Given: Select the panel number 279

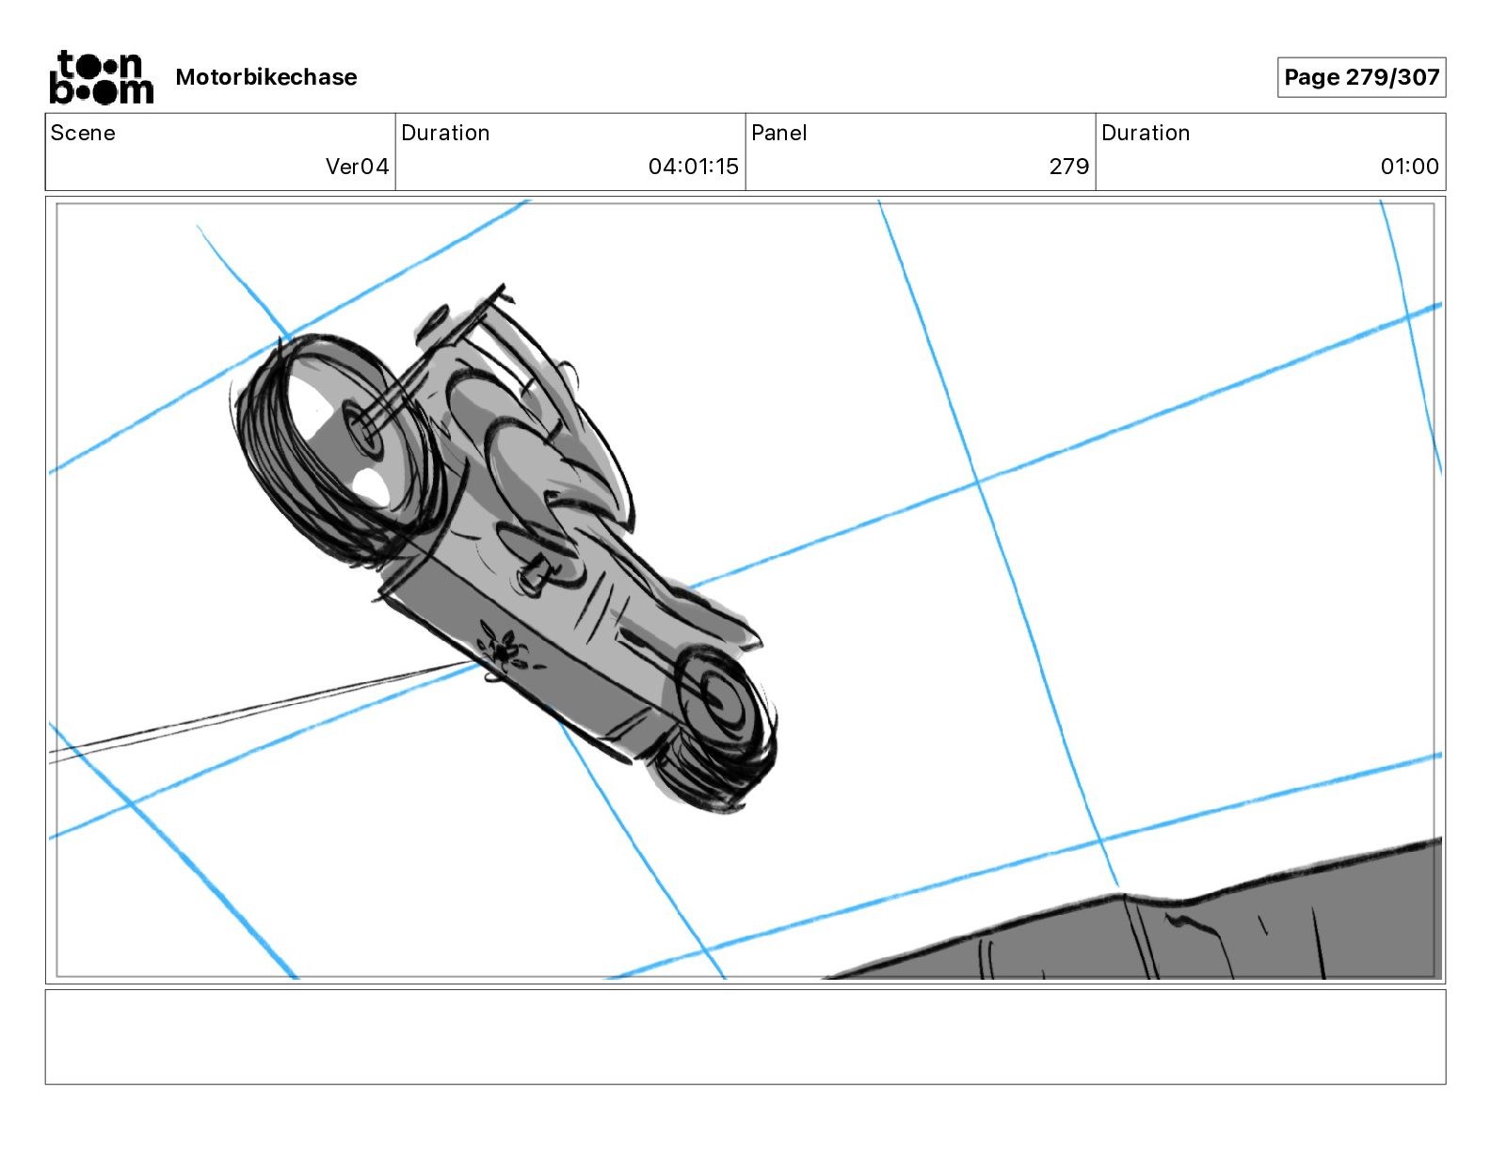Looking at the screenshot, I should click(x=1068, y=167).
